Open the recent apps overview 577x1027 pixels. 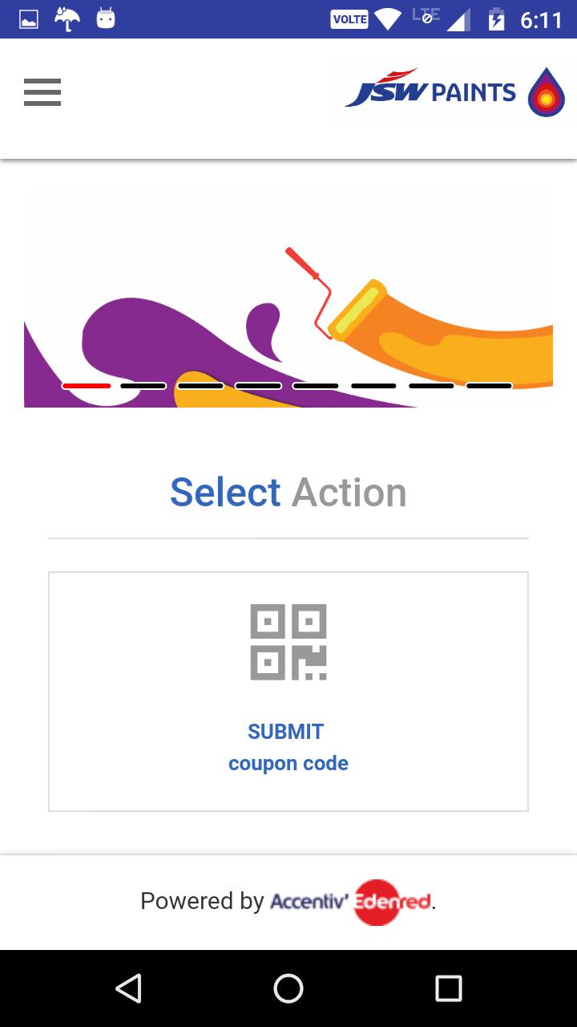448,988
